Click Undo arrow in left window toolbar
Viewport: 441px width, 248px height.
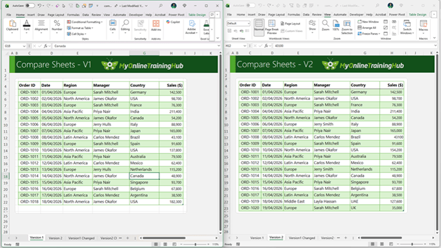click(x=39, y=6)
